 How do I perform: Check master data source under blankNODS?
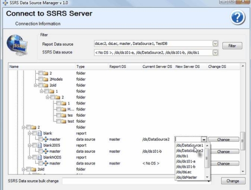40,163
